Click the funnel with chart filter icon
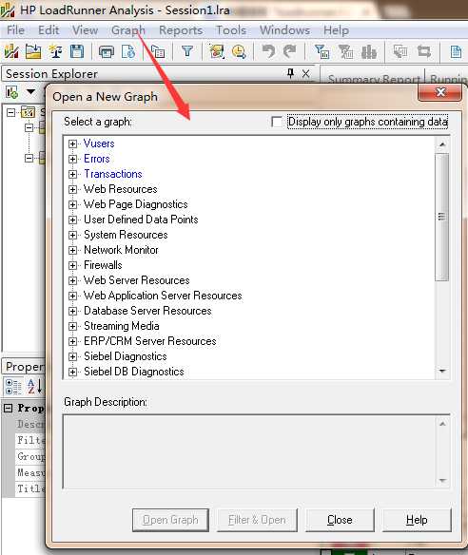The width and height of the screenshot is (468, 555). (322, 51)
